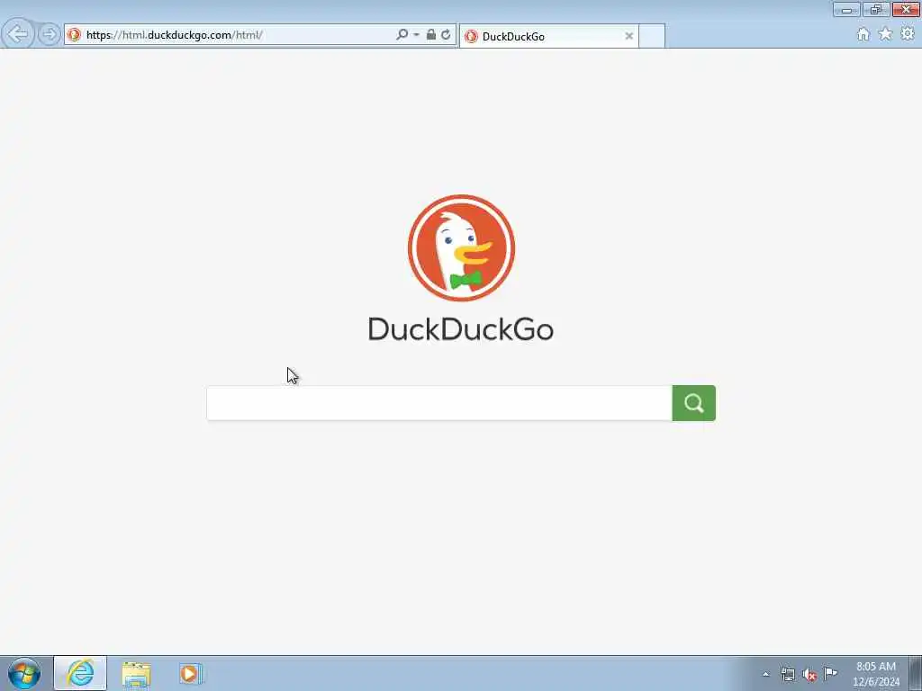Click the Show desktop strip
This screenshot has width=922, height=691.
coord(916,673)
